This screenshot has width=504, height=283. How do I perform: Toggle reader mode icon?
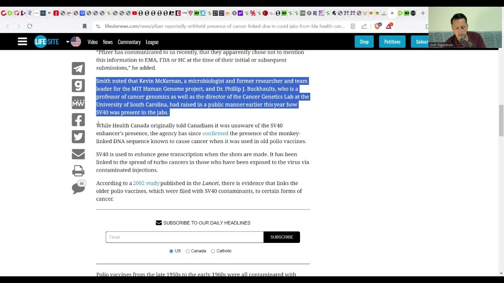pos(353,26)
